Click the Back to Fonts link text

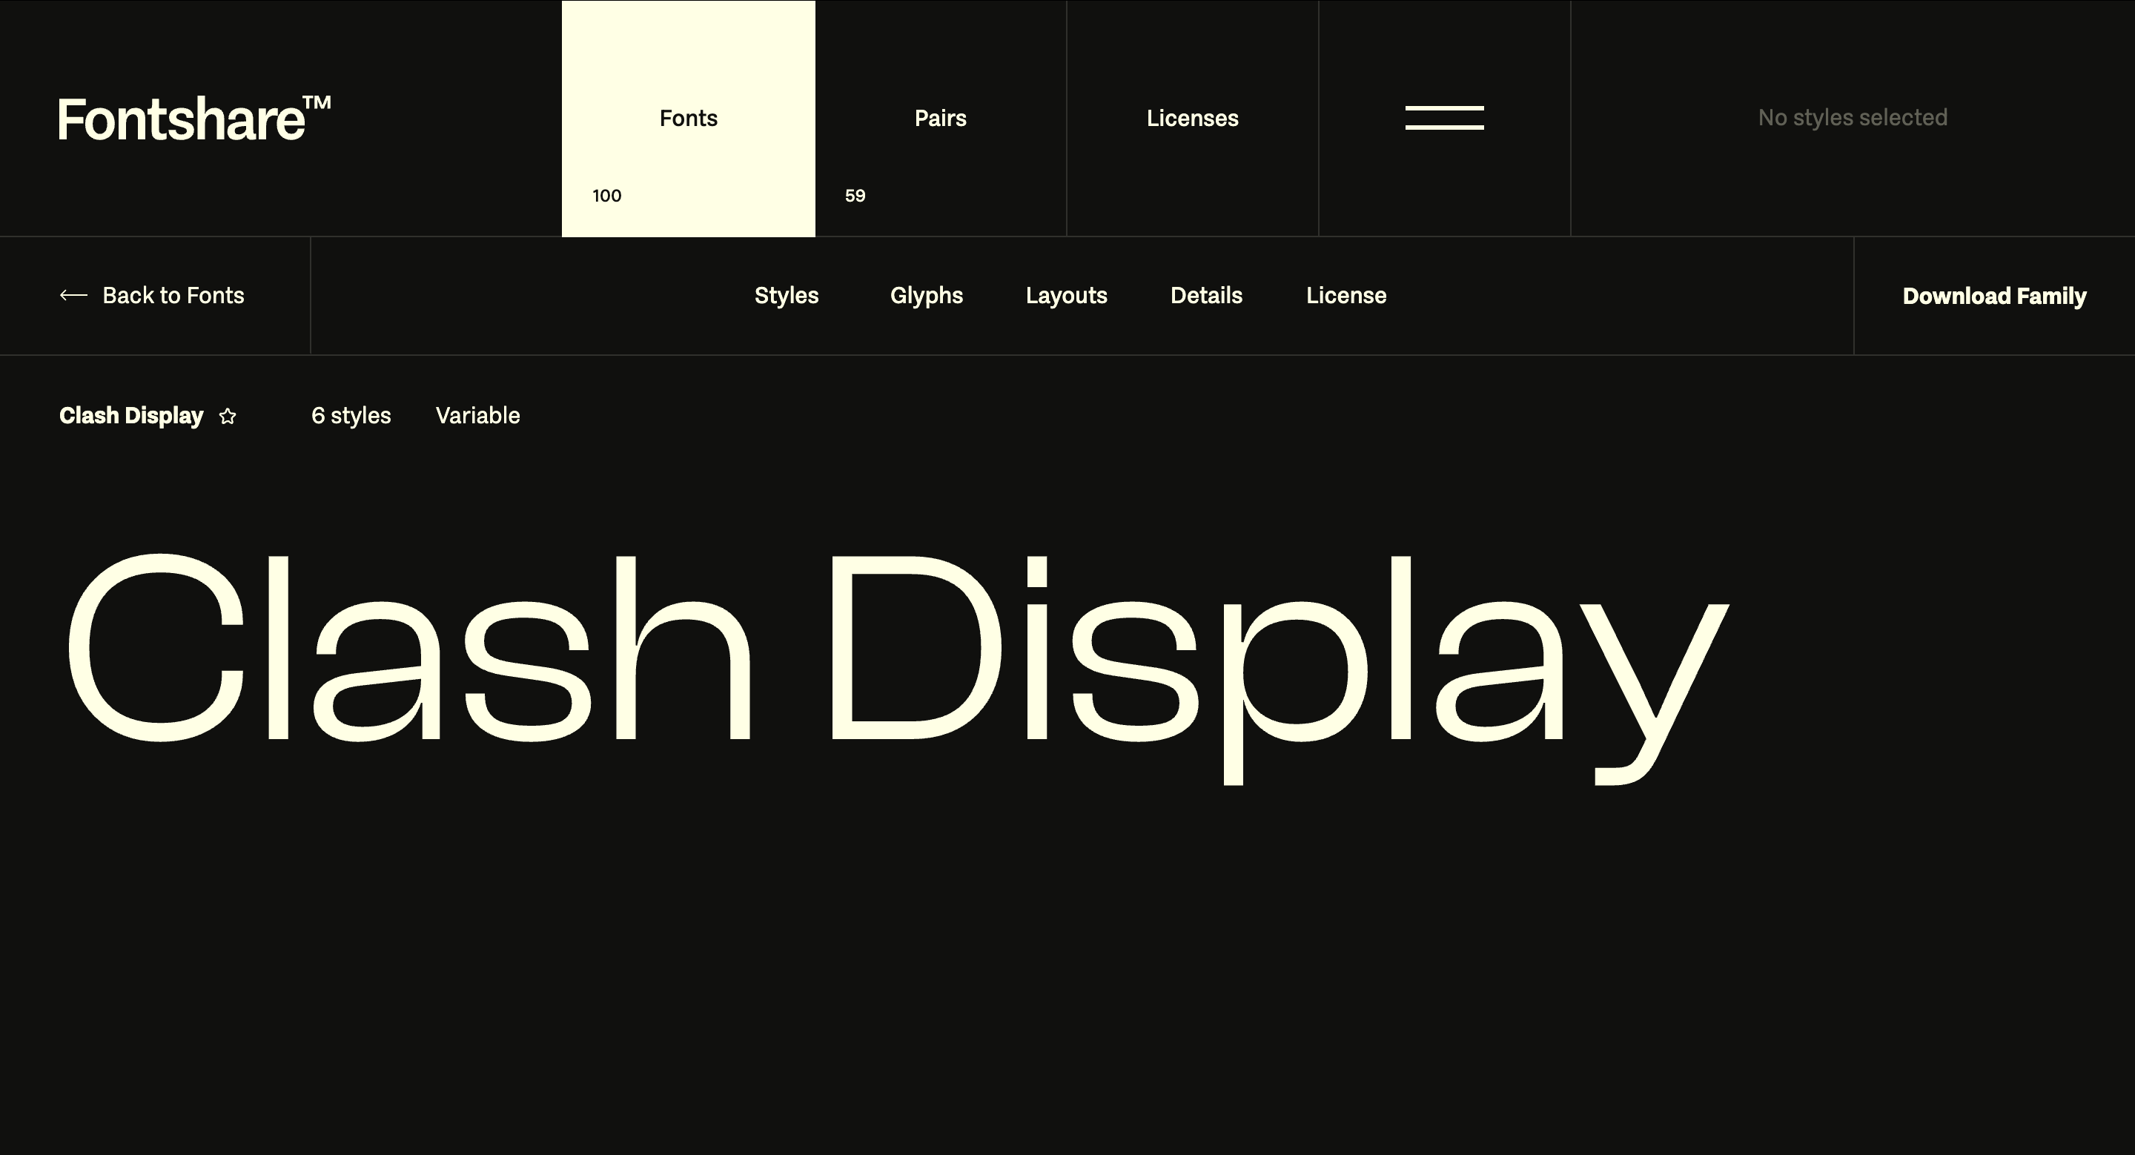coord(173,295)
